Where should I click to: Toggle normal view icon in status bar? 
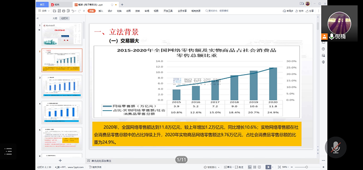click(250, 167)
